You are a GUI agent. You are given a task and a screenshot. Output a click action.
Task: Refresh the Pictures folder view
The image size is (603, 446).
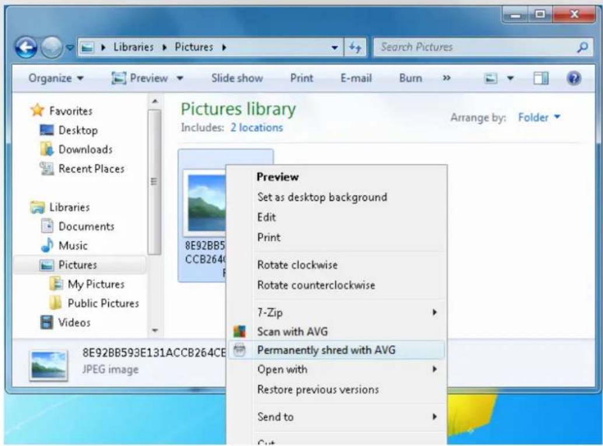355,48
